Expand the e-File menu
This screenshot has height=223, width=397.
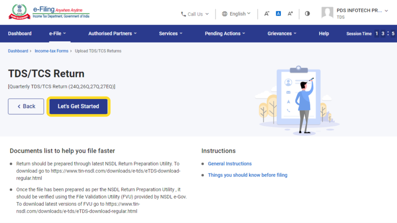pyautogui.click(x=58, y=33)
